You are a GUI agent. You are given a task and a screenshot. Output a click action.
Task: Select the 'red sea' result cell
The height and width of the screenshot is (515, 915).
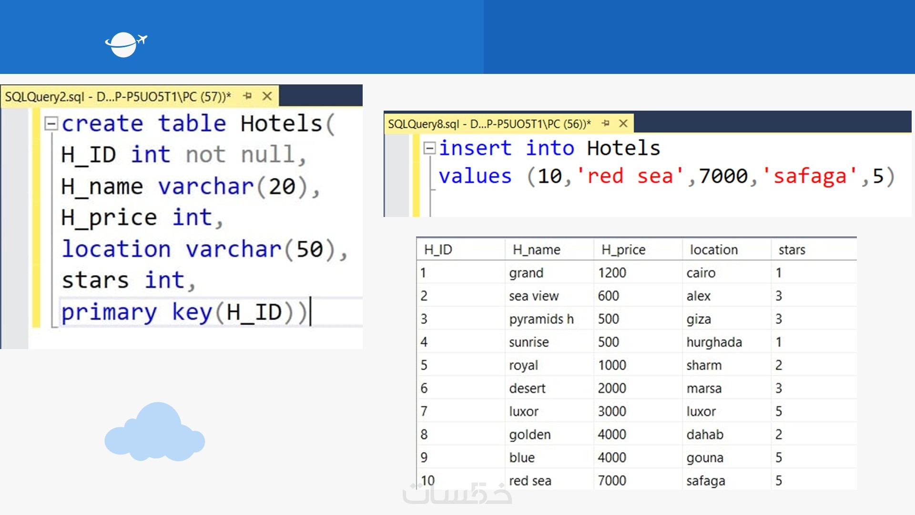tap(530, 480)
